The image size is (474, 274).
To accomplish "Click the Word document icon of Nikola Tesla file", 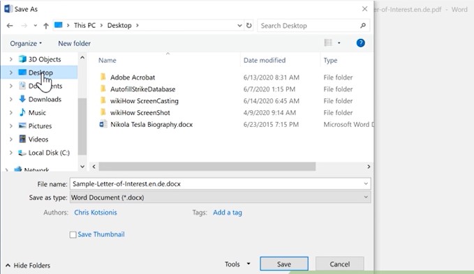I will [103, 124].
